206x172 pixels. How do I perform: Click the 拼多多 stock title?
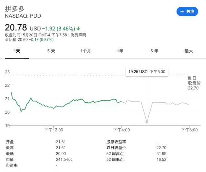[15, 9]
